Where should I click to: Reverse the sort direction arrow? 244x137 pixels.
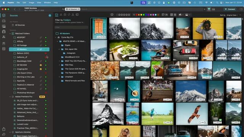240,15
